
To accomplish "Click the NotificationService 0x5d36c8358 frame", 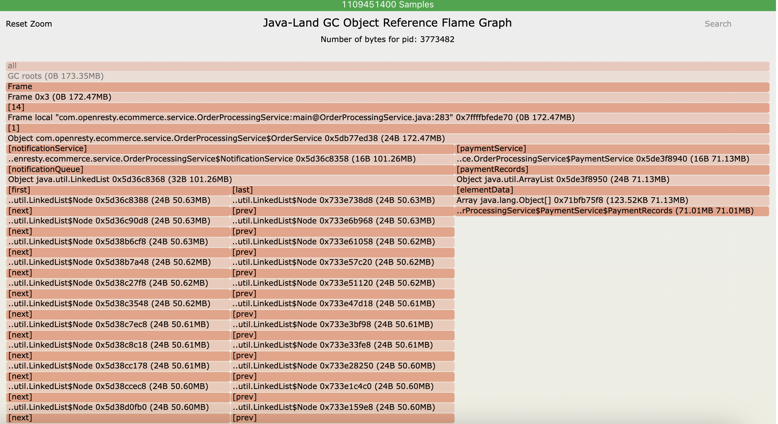I will pyautogui.click(x=230, y=159).
